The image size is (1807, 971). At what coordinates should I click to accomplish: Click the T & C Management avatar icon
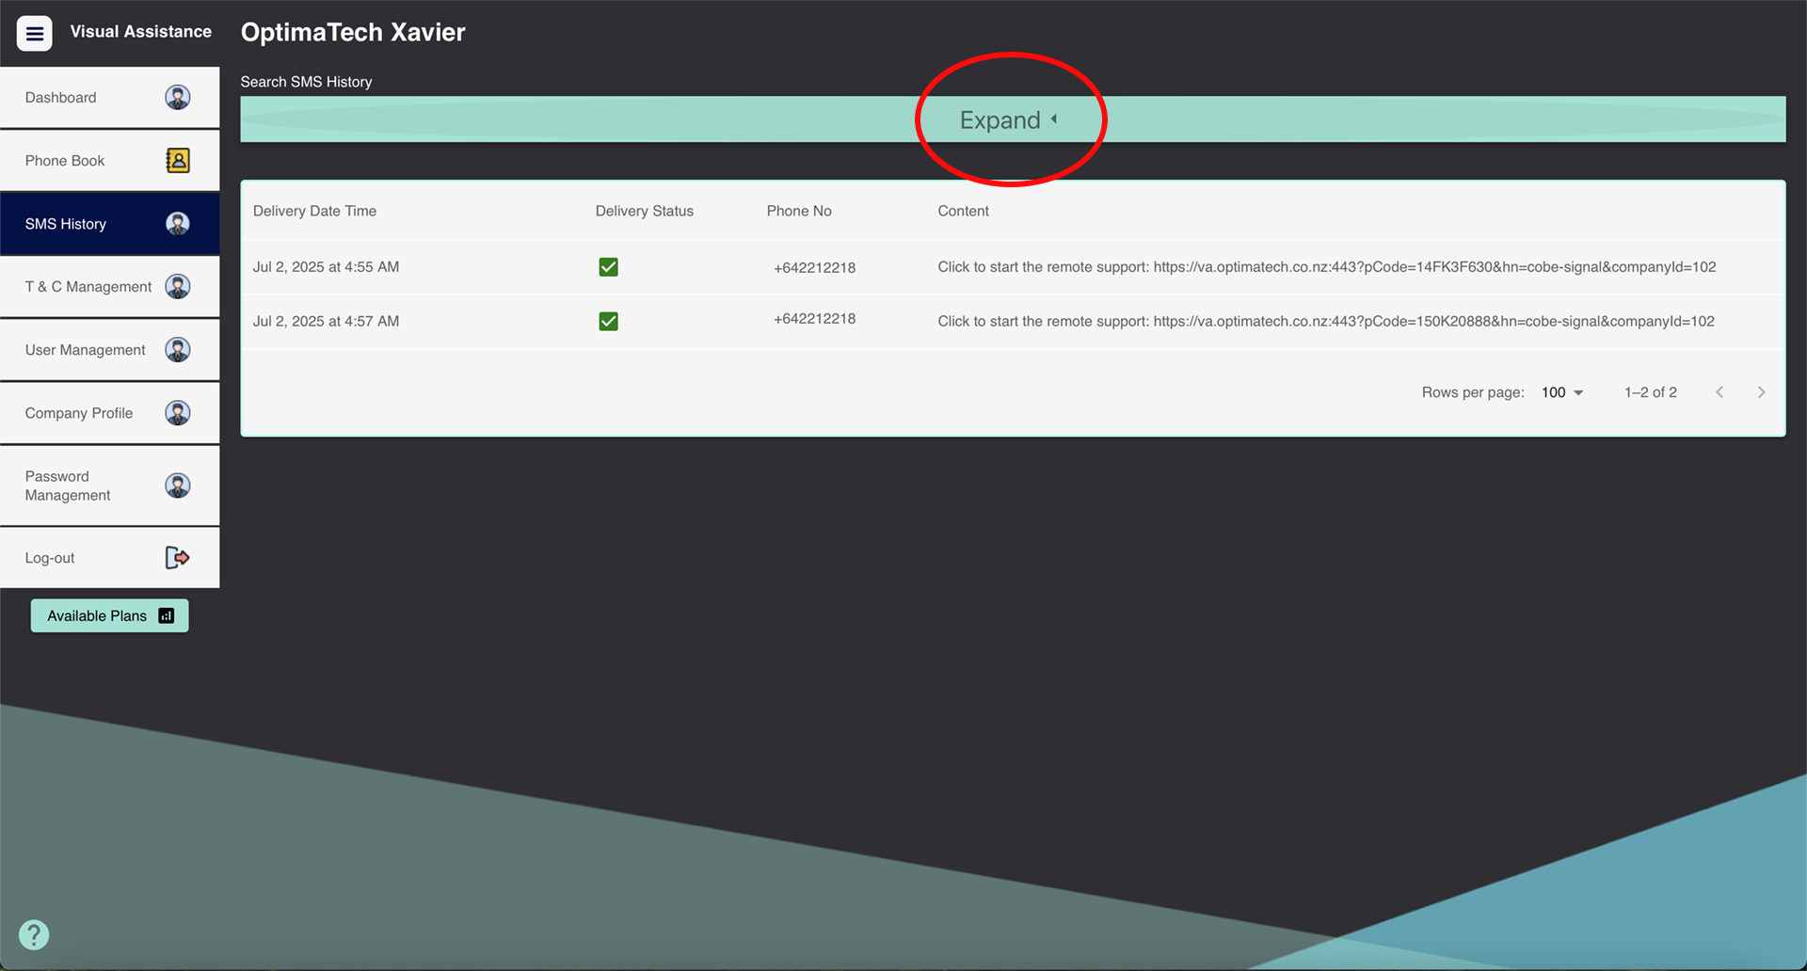click(x=178, y=286)
